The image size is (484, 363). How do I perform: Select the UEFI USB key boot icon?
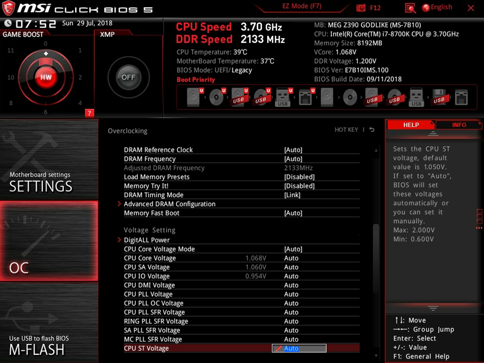click(284, 97)
